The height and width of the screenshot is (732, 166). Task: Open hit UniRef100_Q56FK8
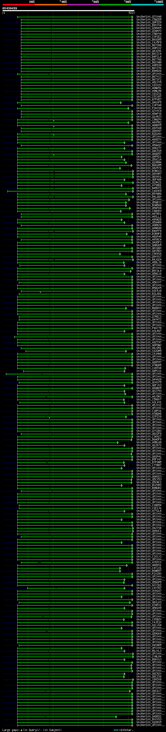point(149,208)
